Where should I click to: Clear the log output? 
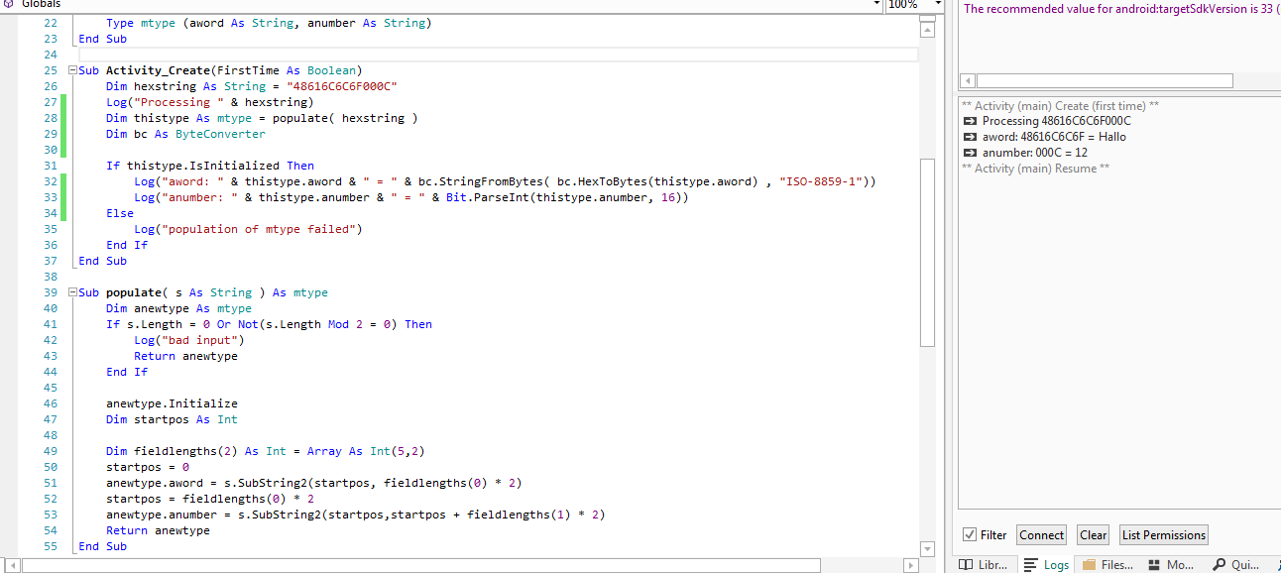click(x=1093, y=534)
